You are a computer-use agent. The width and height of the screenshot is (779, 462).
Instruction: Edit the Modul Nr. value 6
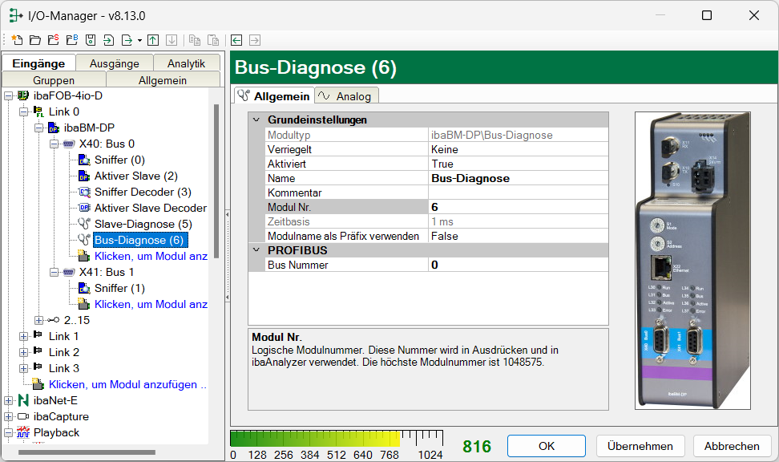(519, 207)
